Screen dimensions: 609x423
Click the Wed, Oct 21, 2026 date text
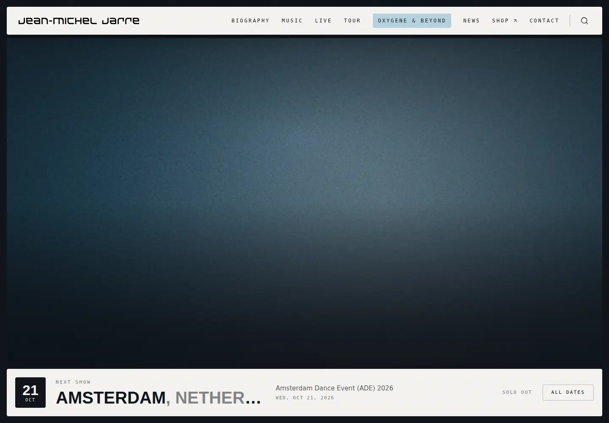click(305, 398)
